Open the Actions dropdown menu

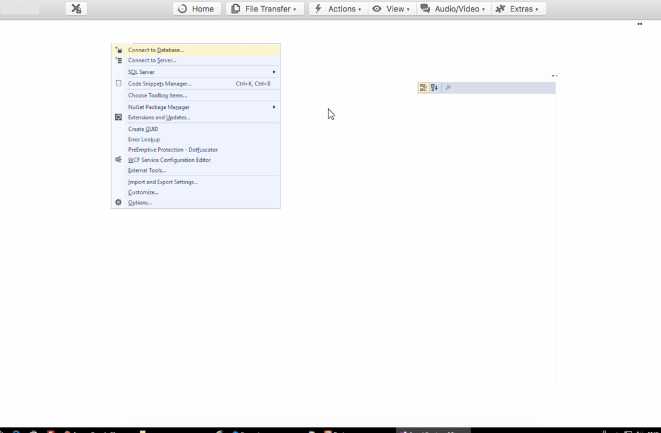(x=338, y=8)
